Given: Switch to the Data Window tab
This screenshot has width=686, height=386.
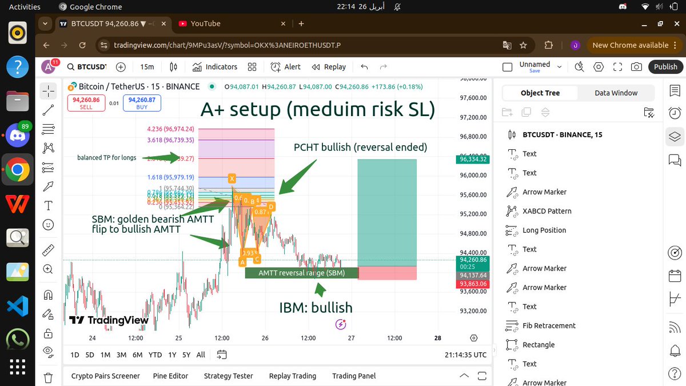Looking at the screenshot, I should [x=616, y=93].
